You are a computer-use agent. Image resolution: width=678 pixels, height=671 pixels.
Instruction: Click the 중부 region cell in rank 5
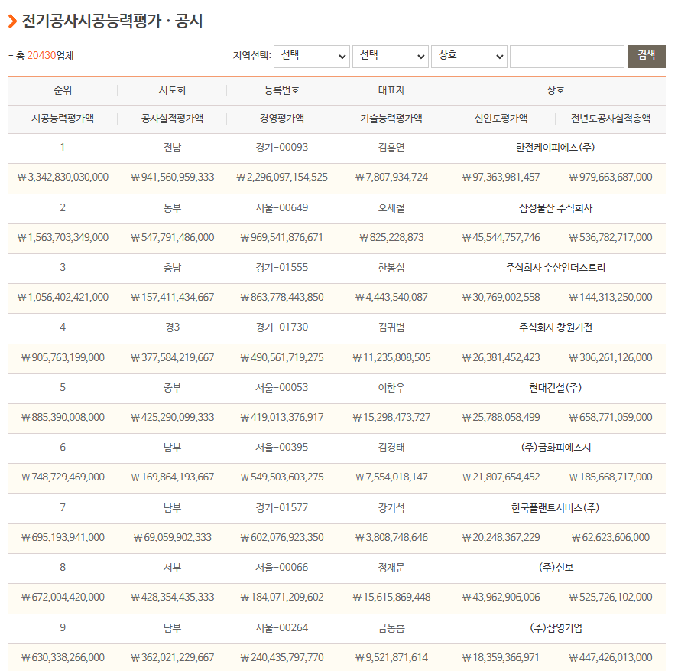pyautogui.click(x=172, y=387)
